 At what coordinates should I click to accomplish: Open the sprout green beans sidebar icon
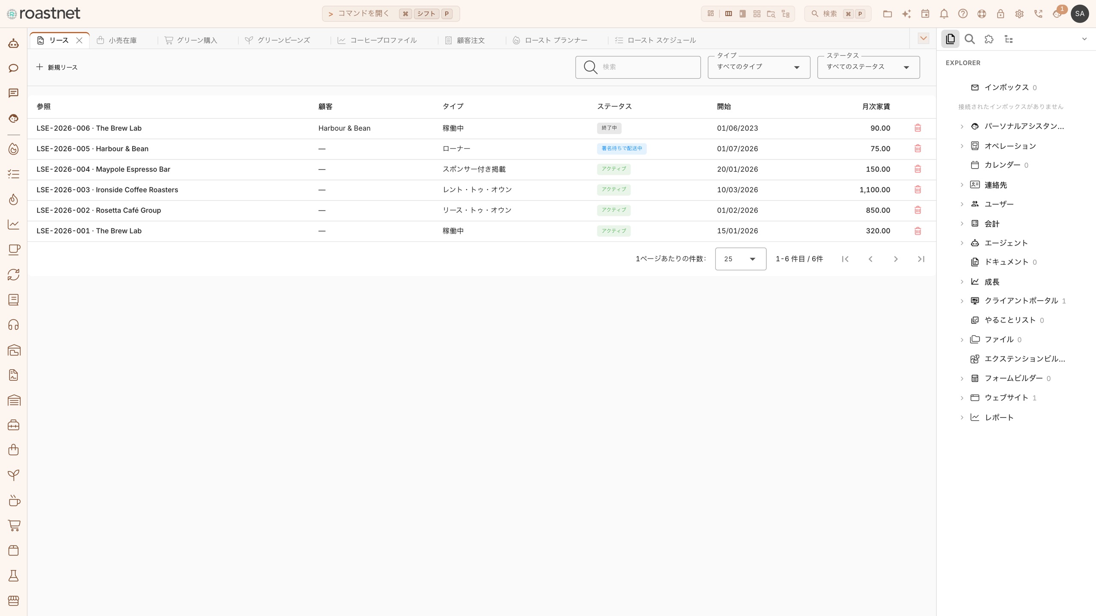point(14,475)
